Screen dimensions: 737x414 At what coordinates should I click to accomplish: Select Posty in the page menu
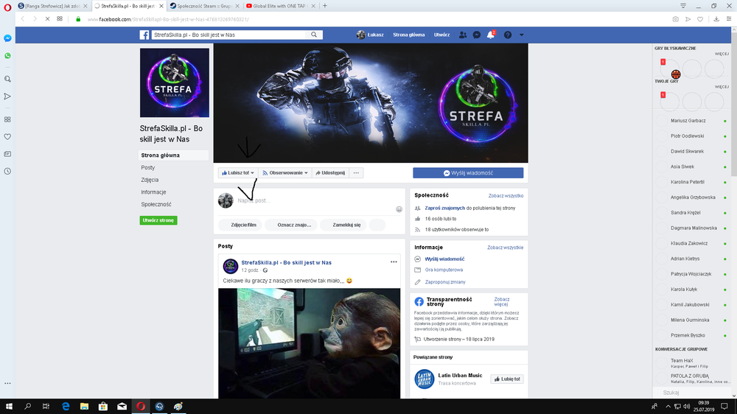pyautogui.click(x=147, y=167)
